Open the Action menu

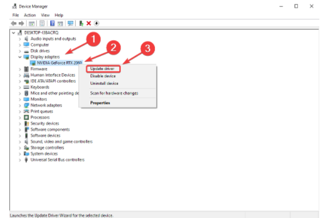29,15
